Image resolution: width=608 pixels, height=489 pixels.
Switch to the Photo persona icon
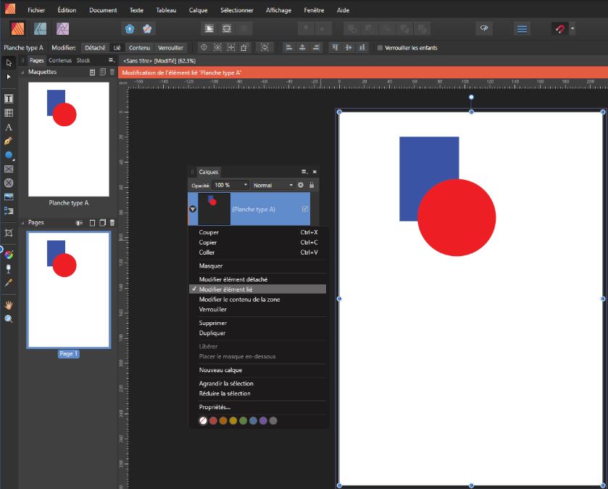[x=62, y=28]
